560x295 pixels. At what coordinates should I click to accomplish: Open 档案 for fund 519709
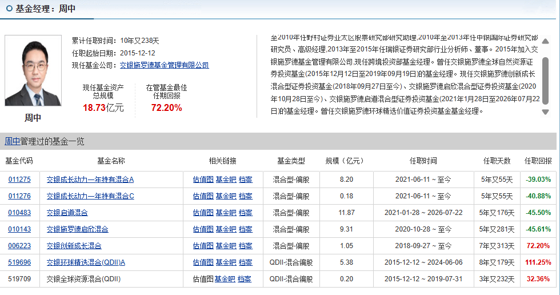tap(245, 279)
